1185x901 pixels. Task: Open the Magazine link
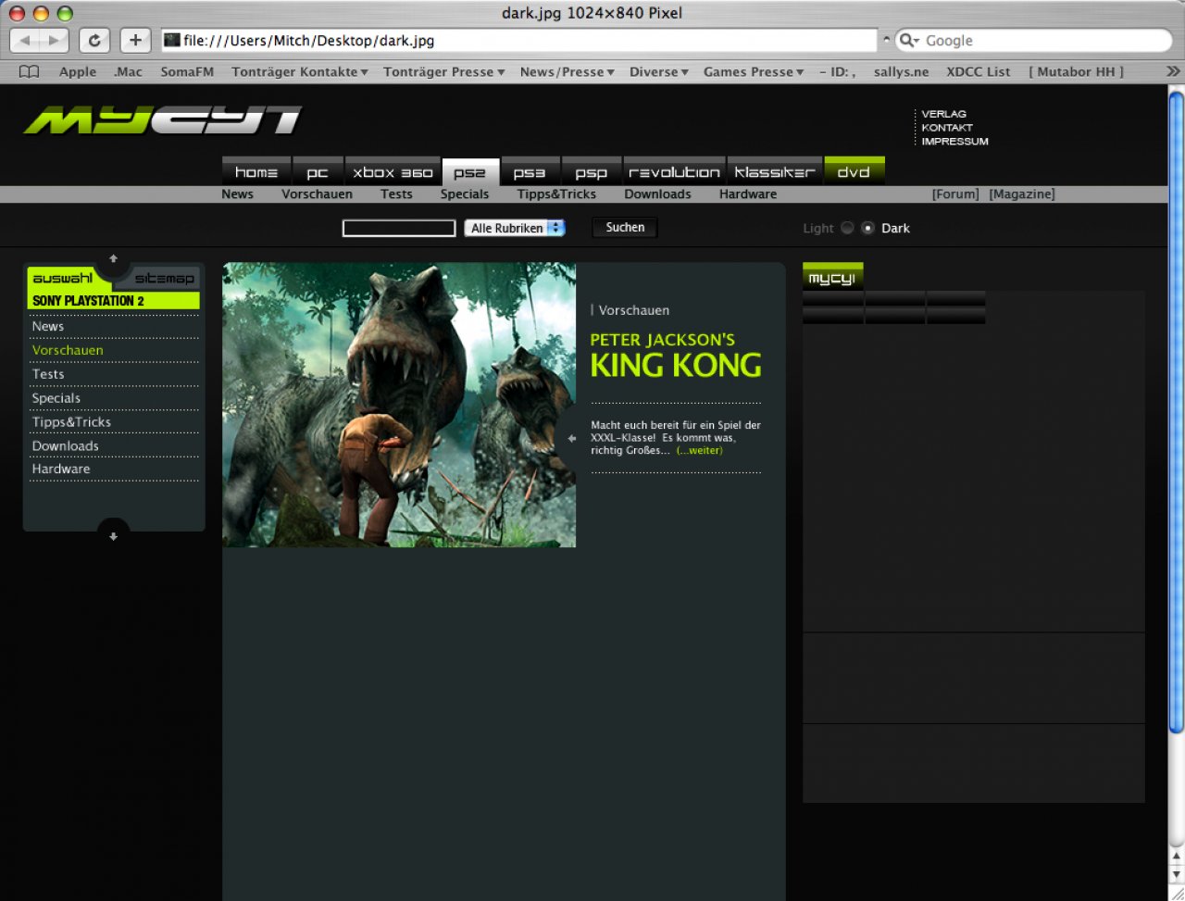pyautogui.click(x=1022, y=194)
